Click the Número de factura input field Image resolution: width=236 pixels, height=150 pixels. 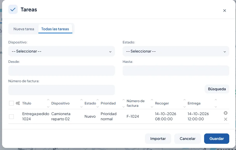tap(61, 90)
